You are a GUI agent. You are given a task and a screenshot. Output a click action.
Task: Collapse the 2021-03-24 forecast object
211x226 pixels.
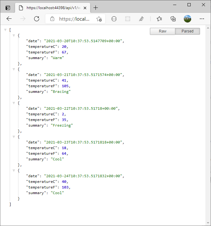14,171
